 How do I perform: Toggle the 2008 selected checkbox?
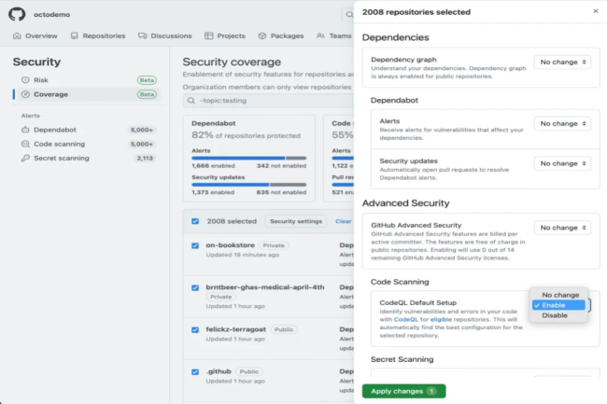click(195, 221)
